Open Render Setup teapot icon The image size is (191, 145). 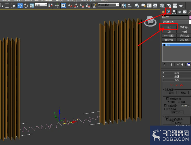[169, 6]
